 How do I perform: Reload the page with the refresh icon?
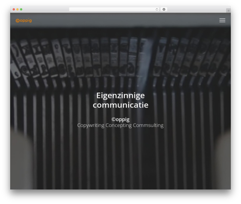(x=157, y=10)
